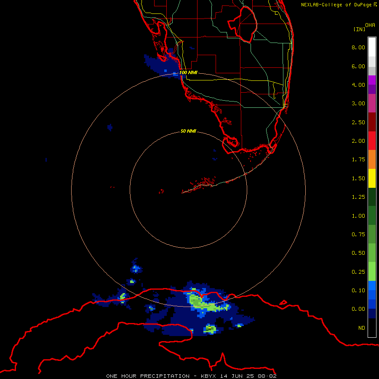This screenshot has width=379, height=379.
Task: Click the [IN] units label
Action: coord(359,29)
